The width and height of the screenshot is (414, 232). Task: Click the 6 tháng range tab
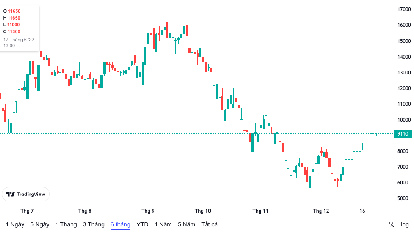pos(120,224)
